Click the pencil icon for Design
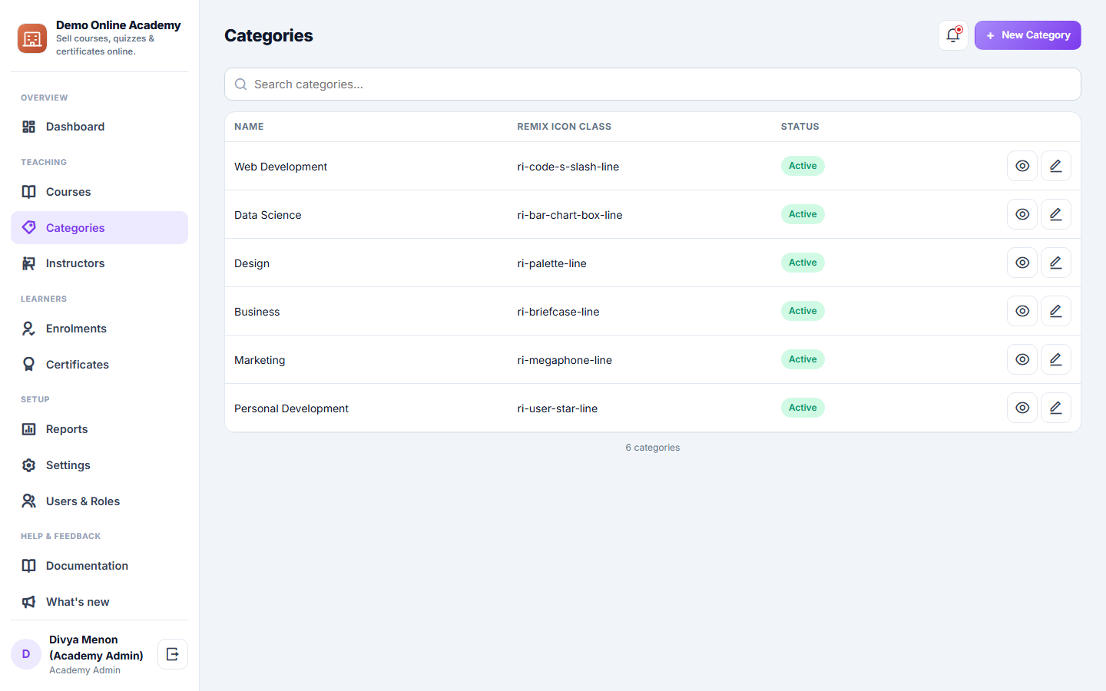 point(1056,263)
